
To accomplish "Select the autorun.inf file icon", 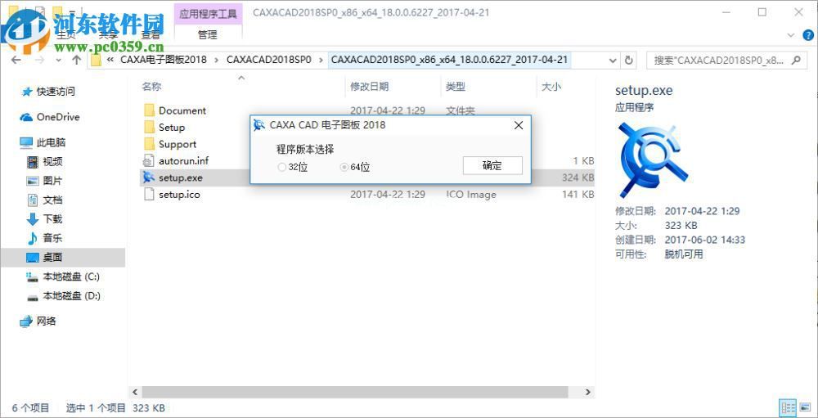I will coord(149,160).
